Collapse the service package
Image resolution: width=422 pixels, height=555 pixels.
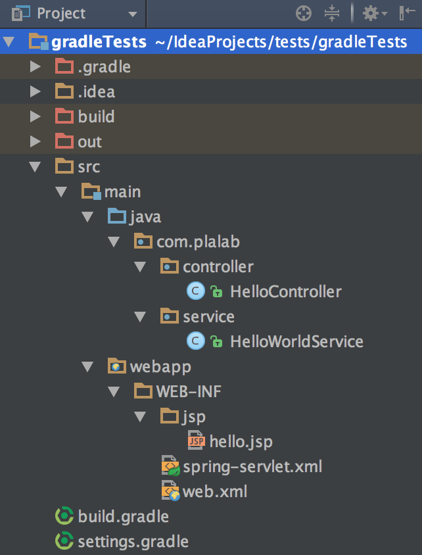click(140, 317)
